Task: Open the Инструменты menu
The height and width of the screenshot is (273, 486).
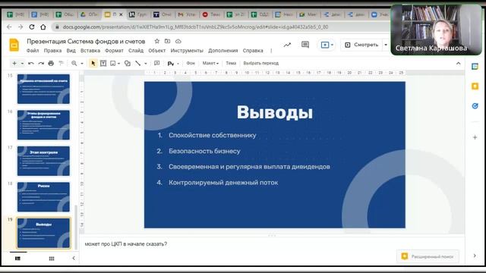Action: point(187,51)
